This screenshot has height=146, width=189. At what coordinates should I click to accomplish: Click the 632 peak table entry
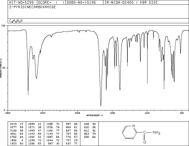tap(90, 127)
